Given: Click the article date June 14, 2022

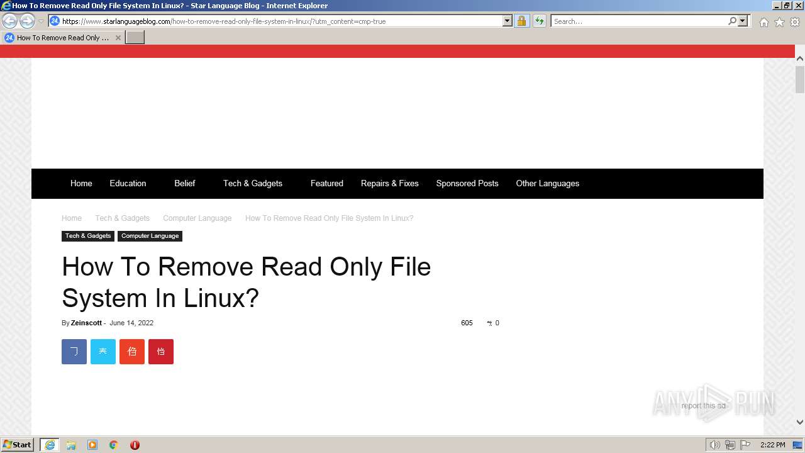Looking at the screenshot, I should coord(131,323).
